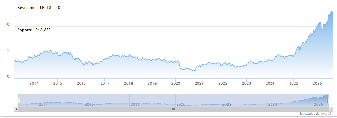This screenshot has width=337, height=118.
Task: Click the 2023 label on the main axis
Action: [x=247, y=83]
